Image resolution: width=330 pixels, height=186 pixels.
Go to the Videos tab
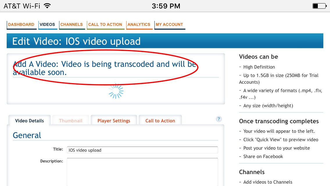pyautogui.click(x=47, y=25)
